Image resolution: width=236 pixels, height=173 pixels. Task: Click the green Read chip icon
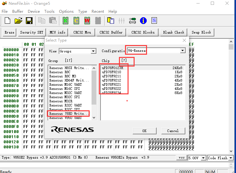(x=65, y=20)
